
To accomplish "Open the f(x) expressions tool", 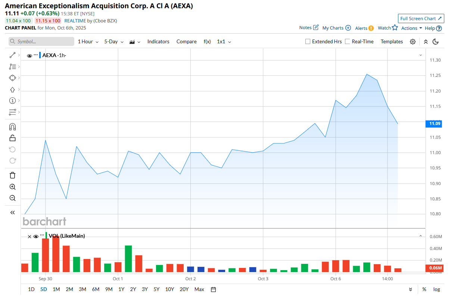I will click(207, 42).
